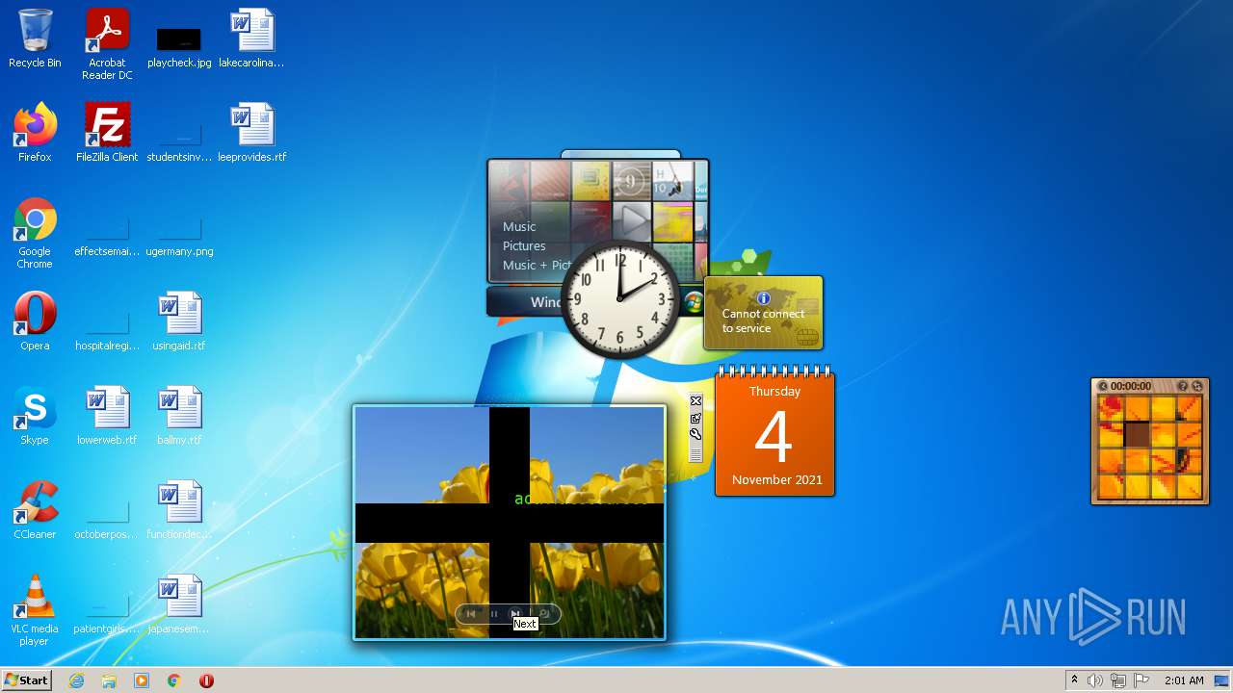Click the Thursday 4 calendar gadget
This screenshot has height=693, width=1233.
click(x=774, y=432)
